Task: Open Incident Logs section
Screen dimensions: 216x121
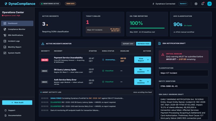Action: [x=17, y=41]
